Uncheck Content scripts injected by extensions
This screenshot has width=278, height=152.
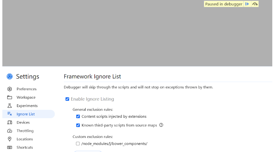click(78, 116)
